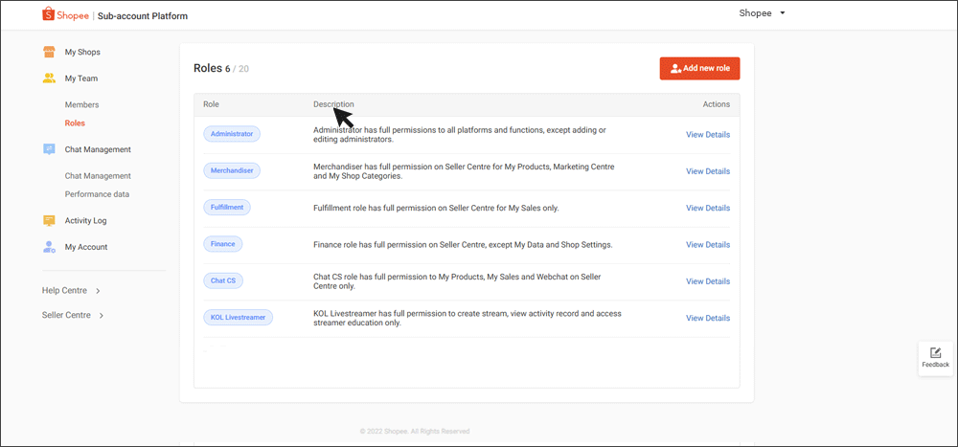This screenshot has width=958, height=447.
Task: Click the Finance role description text
Action: pyautogui.click(x=463, y=245)
